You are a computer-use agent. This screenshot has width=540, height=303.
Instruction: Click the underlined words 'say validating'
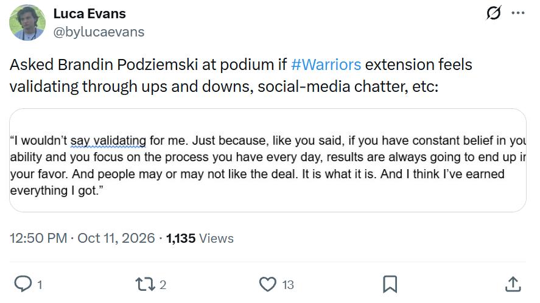click(x=108, y=141)
